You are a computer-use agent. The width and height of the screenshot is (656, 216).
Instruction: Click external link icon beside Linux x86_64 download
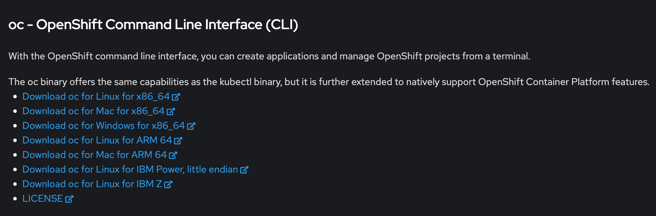[176, 97]
